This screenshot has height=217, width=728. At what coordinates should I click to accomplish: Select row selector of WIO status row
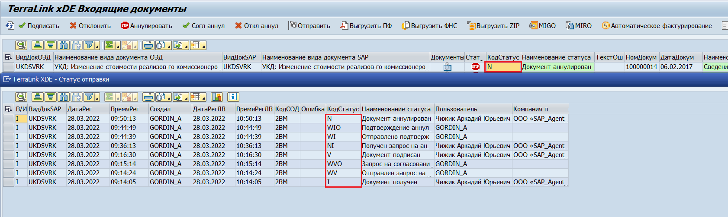[8, 128]
